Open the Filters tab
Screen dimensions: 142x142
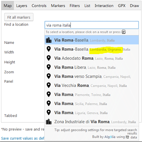coord(75,6)
